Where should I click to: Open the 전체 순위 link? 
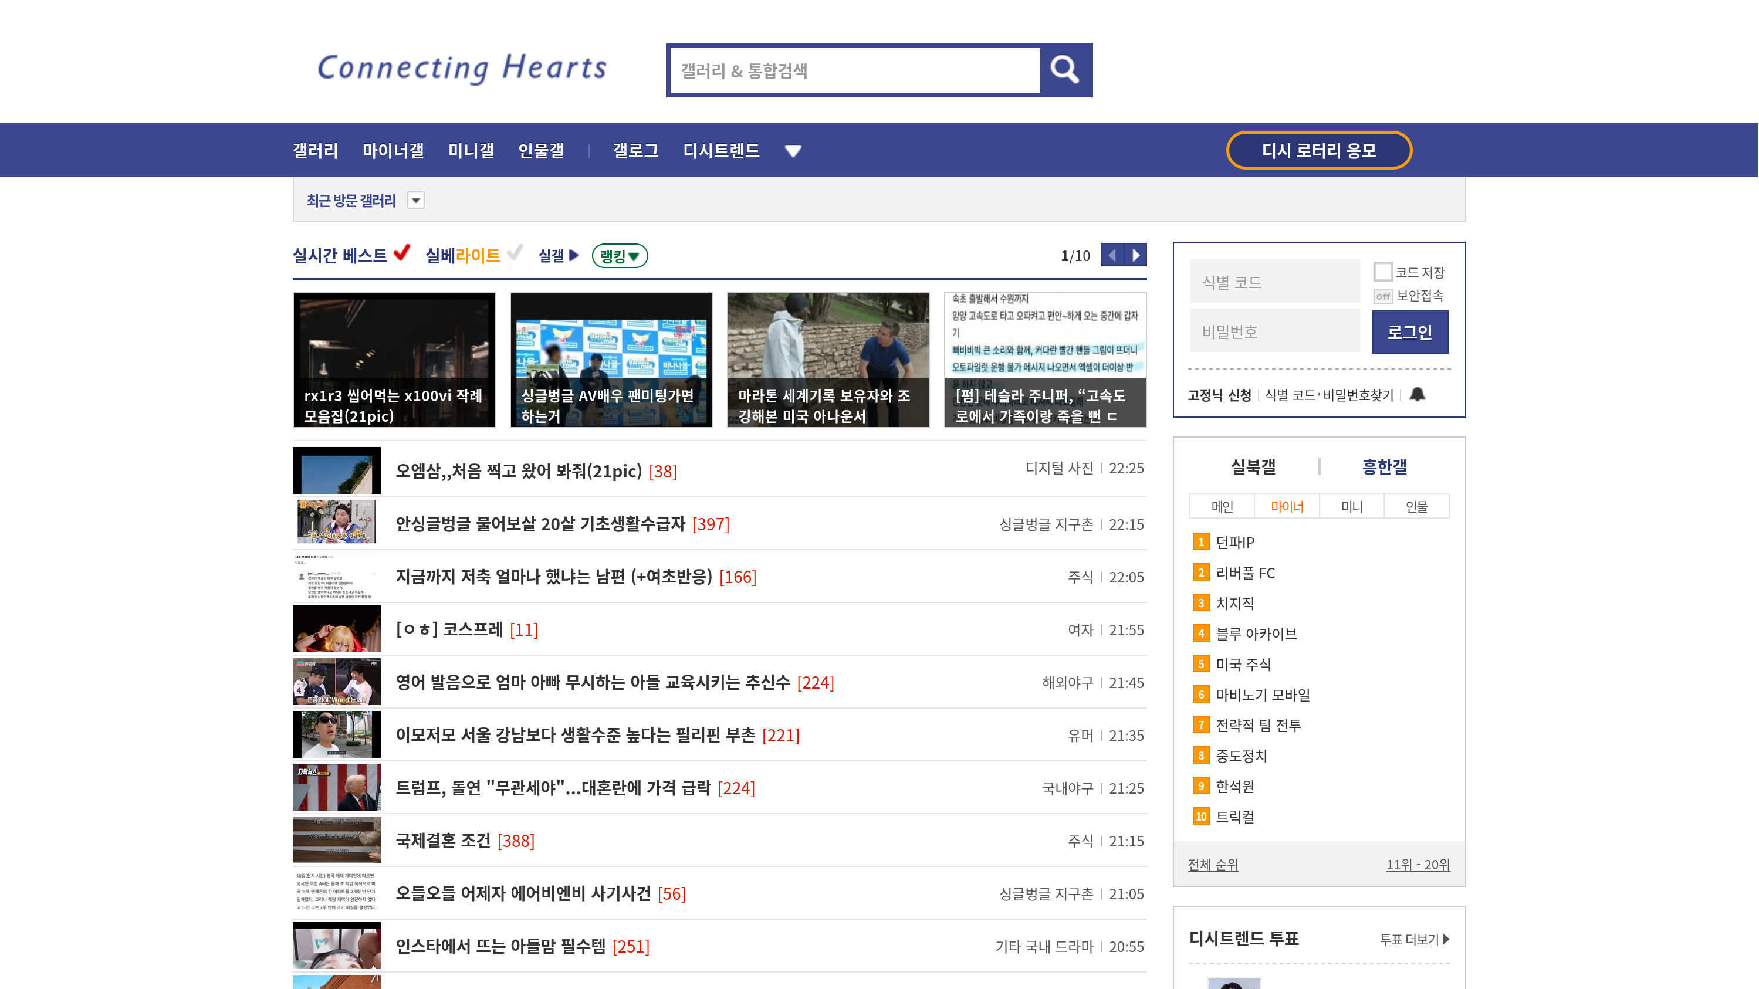tap(1213, 864)
